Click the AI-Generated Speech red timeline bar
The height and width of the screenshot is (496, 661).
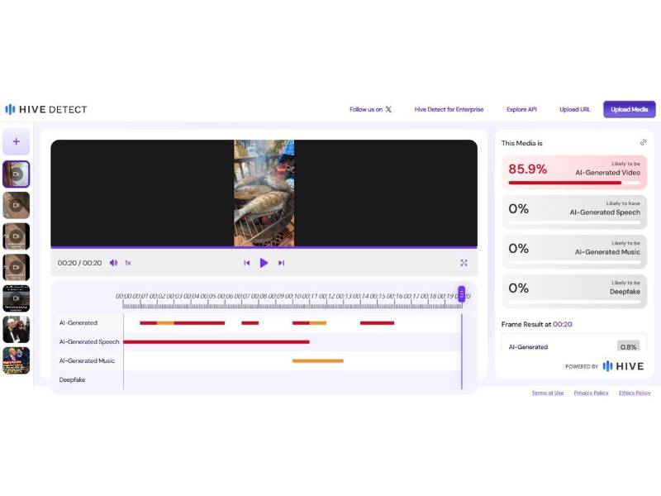click(216, 342)
